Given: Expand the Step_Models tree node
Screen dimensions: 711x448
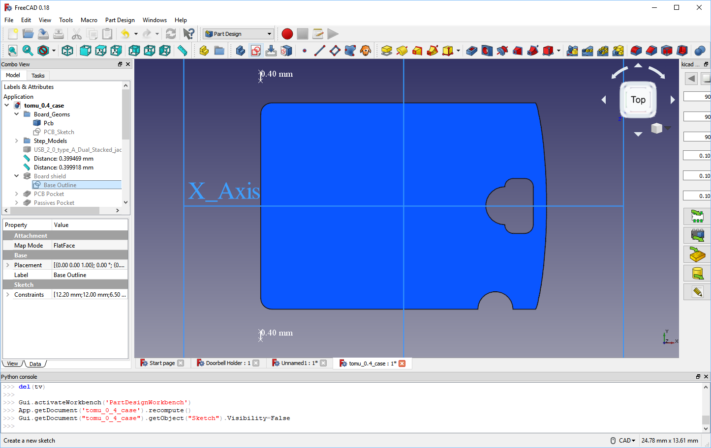Looking at the screenshot, I should coord(16,140).
